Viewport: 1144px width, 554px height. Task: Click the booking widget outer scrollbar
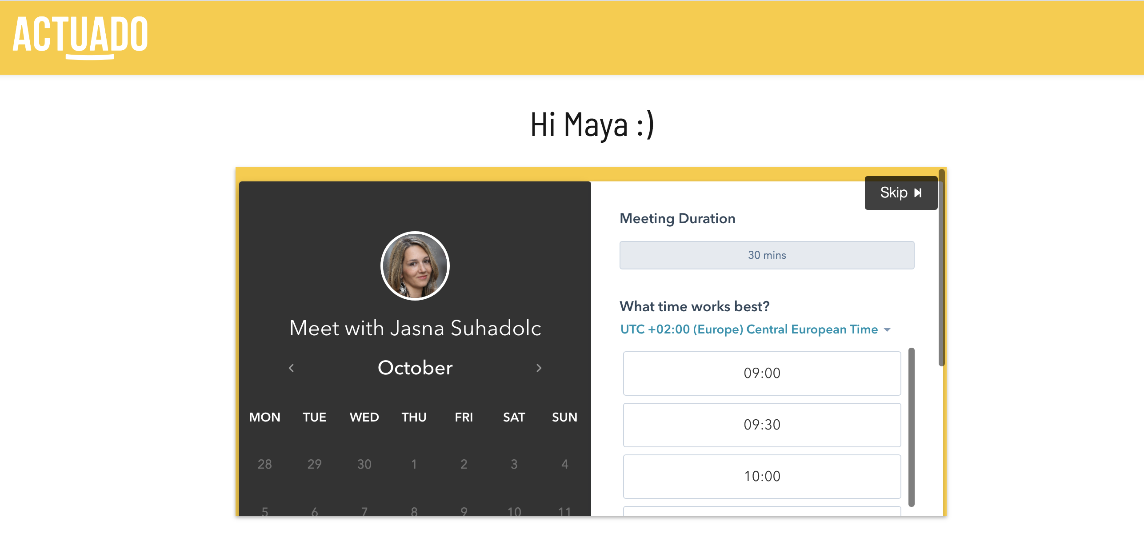tap(941, 268)
